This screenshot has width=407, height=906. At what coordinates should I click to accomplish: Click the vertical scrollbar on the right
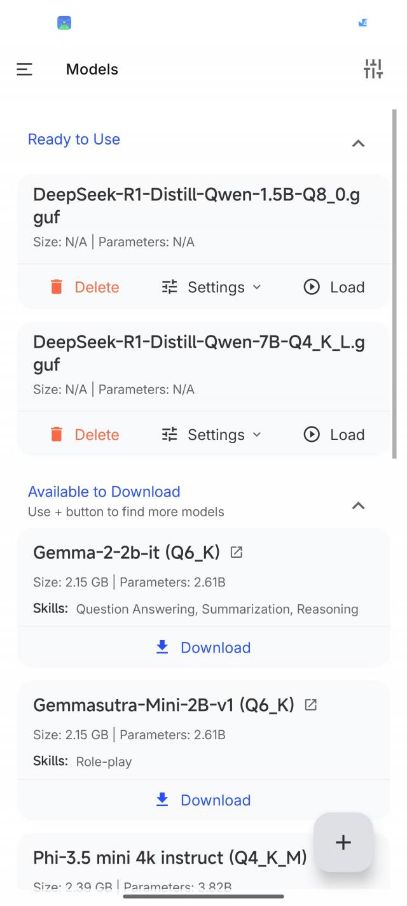pyautogui.click(x=395, y=283)
